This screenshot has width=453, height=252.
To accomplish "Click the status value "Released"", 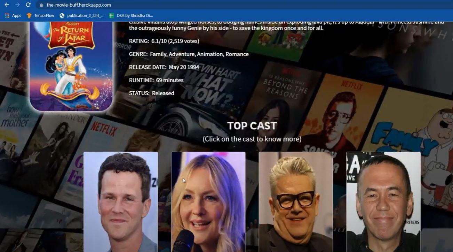I will tap(163, 93).
